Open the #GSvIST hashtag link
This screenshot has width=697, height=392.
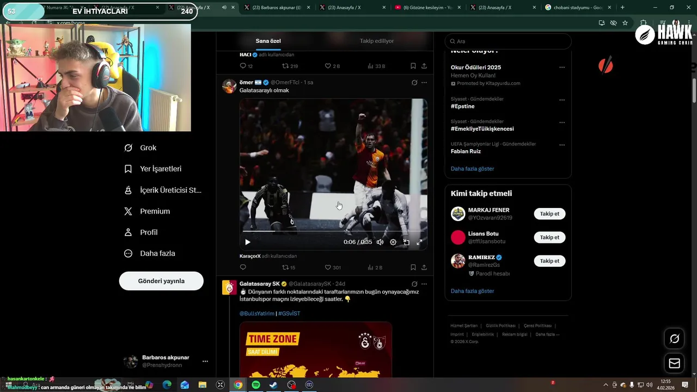pyautogui.click(x=289, y=314)
